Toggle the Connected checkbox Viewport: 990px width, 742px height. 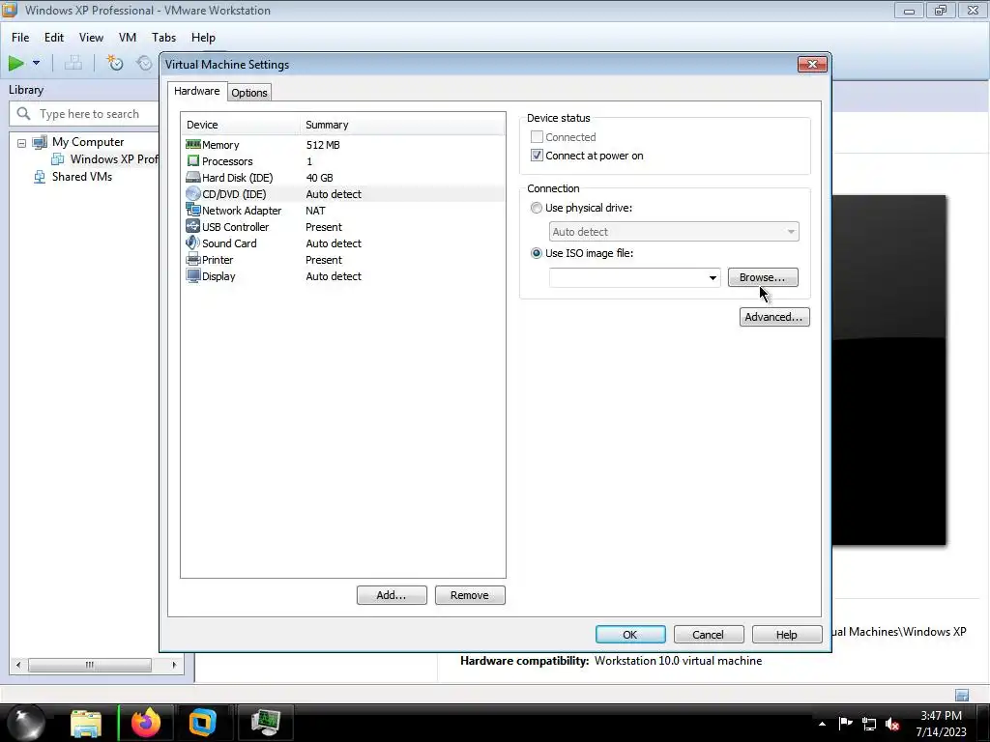[537, 137]
